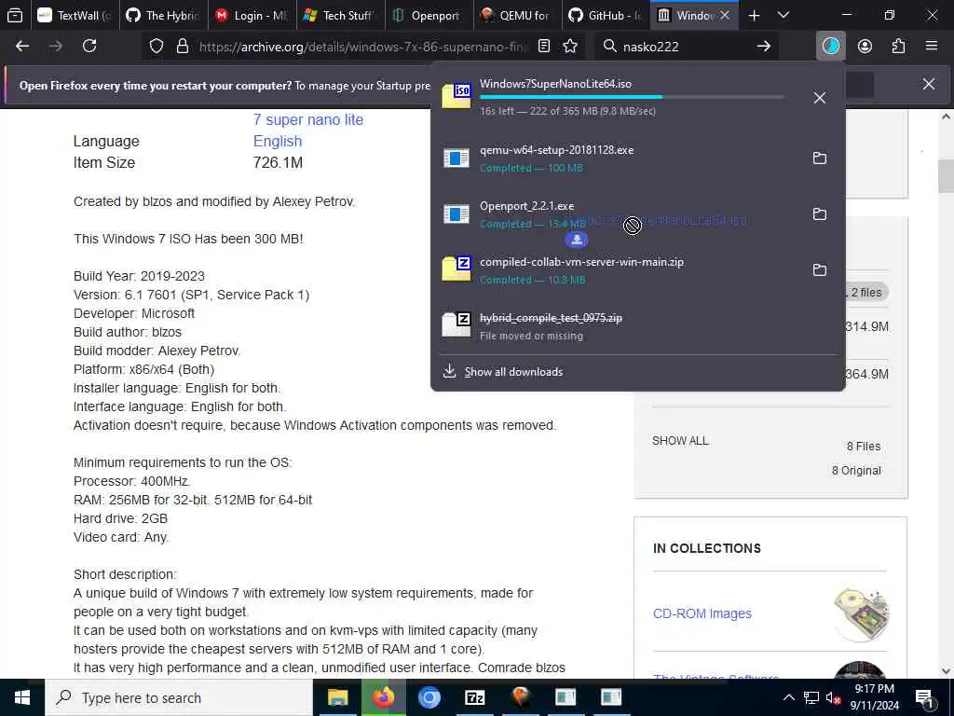Open the Windows Start menu
The height and width of the screenshot is (716, 954).
coord(22,697)
